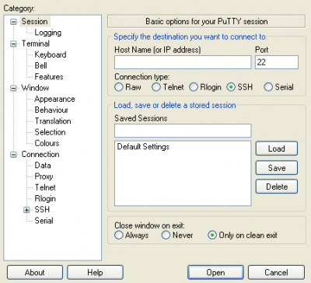
Task: Open Telnet settings in category tree
Action: click(x=45, y=187)
